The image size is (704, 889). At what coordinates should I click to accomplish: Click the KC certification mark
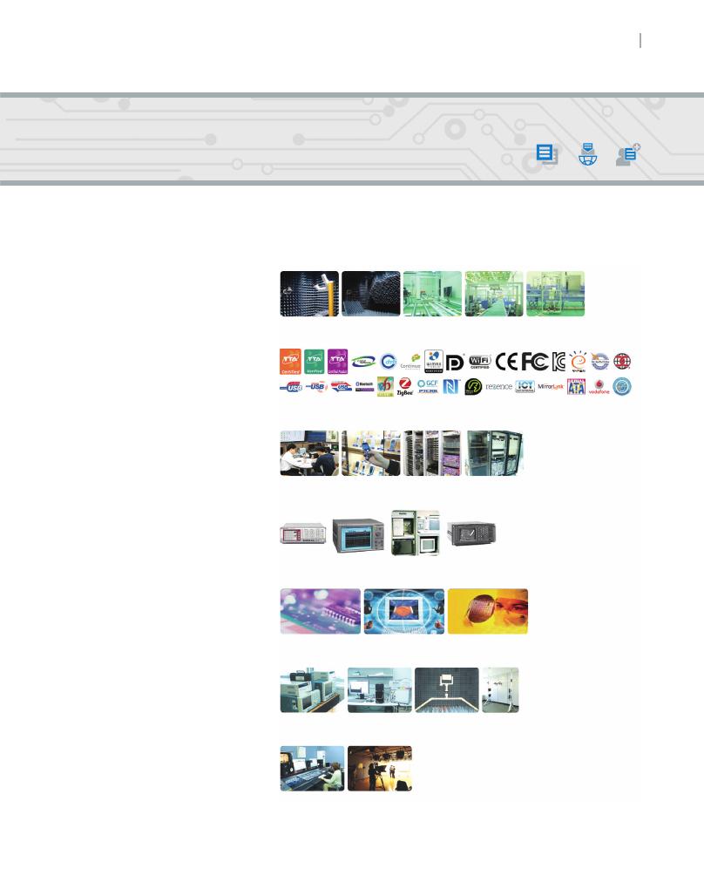[558, 362]
